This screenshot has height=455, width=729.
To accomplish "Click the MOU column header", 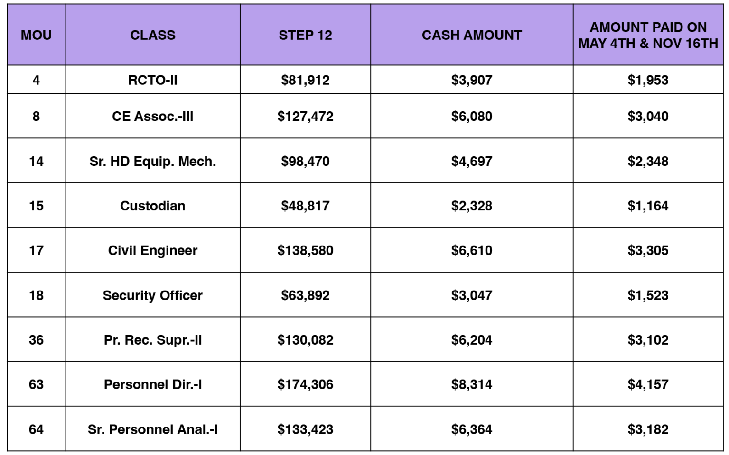I will pyautogui.click(x=36, y=35).
